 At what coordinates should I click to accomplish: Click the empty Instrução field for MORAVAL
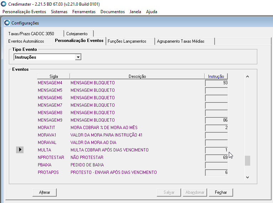click(216, 143)
